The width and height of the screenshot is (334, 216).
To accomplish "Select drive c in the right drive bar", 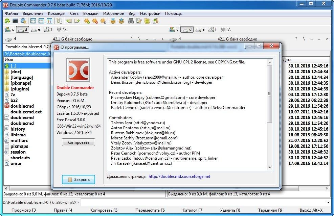I will (x=174, y=29).
